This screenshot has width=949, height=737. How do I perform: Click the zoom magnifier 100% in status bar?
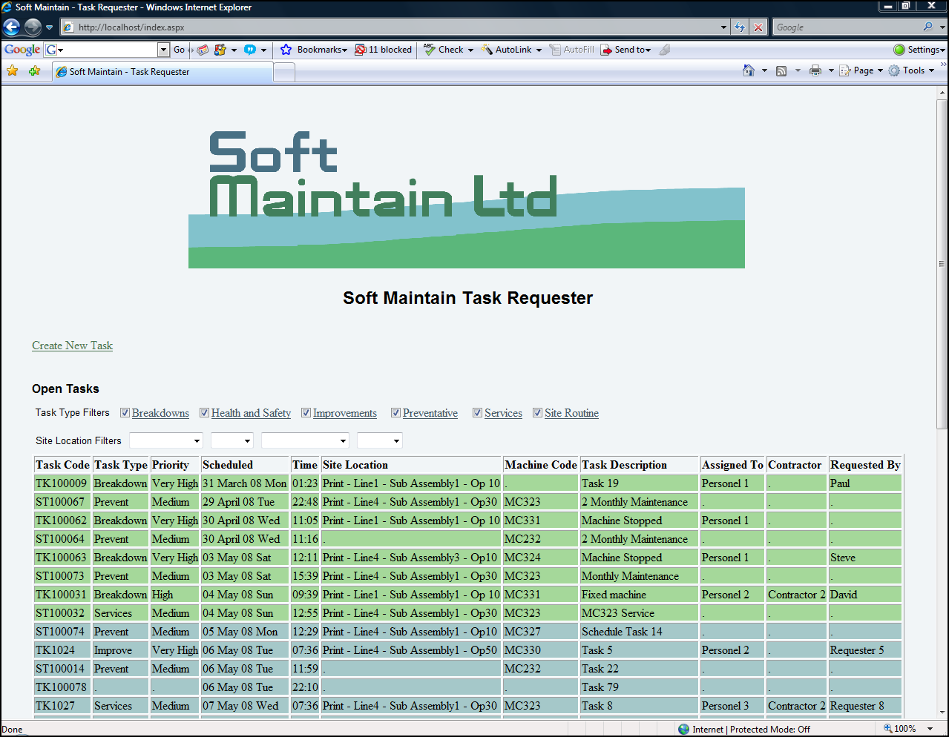click(887, 729)
